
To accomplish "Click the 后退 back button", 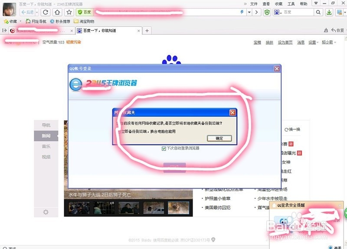I will coord(27,12).
